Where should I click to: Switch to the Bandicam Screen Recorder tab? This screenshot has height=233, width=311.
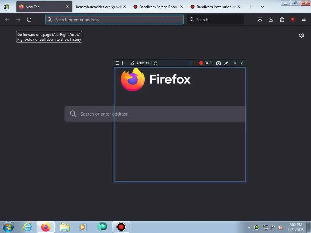pos(159,7)
